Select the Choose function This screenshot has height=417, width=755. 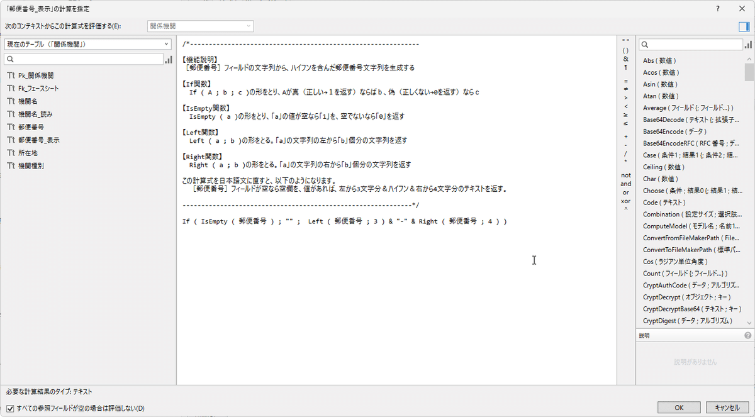point(691,191)
